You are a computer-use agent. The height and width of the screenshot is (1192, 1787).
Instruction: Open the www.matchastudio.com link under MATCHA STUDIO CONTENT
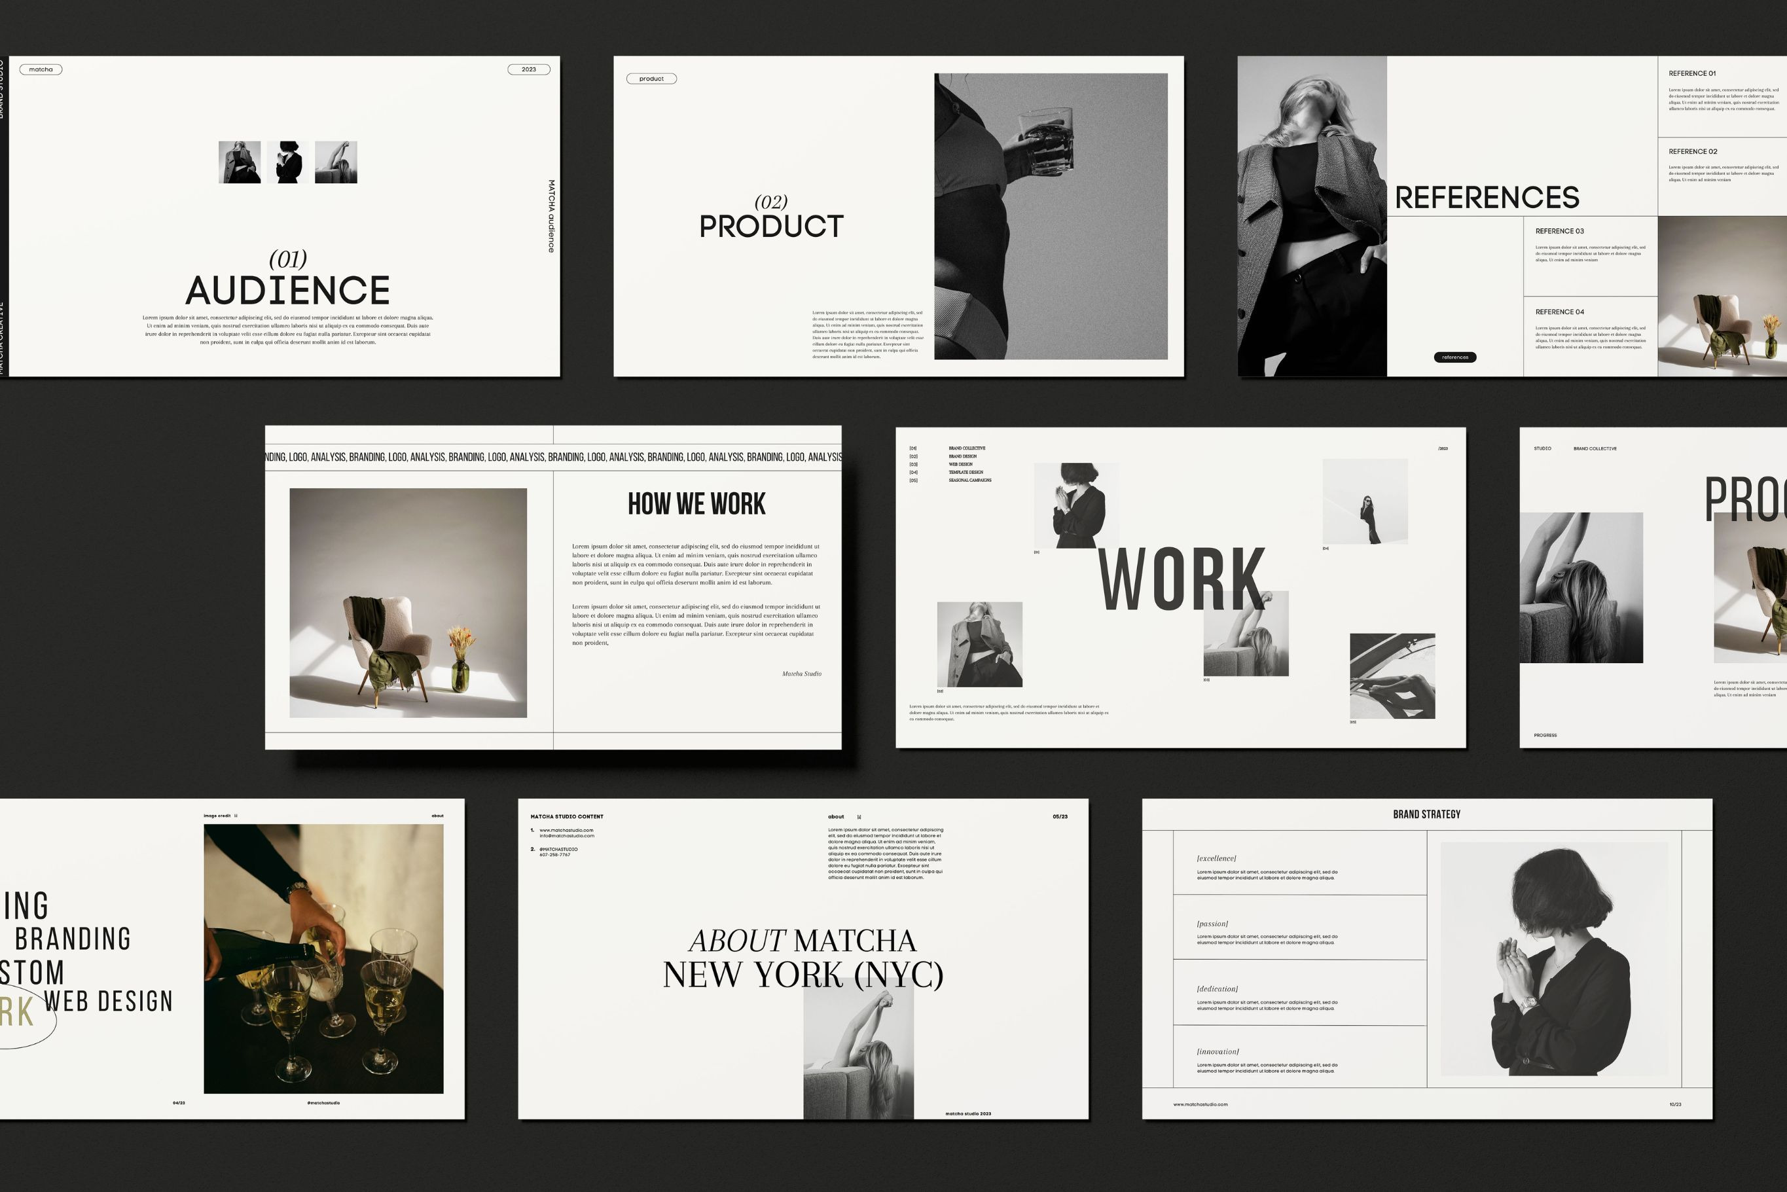point(566,830)
